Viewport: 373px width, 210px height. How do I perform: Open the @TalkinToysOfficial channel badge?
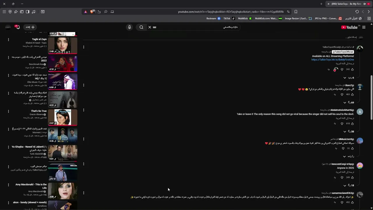tap(343, 52)
